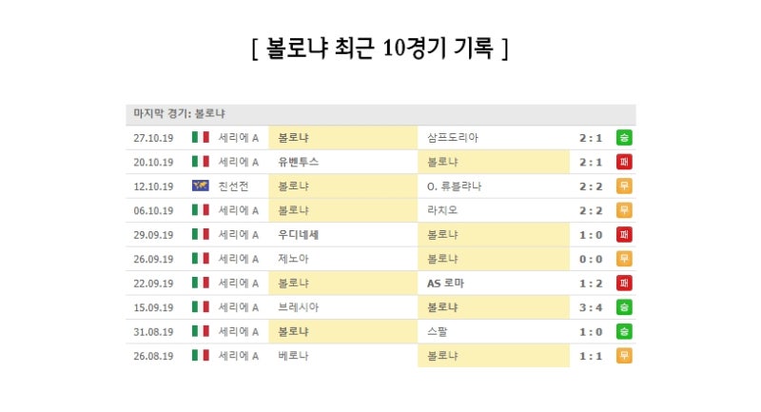Click the red loss badge on 우디네세 row

[624, 235]
